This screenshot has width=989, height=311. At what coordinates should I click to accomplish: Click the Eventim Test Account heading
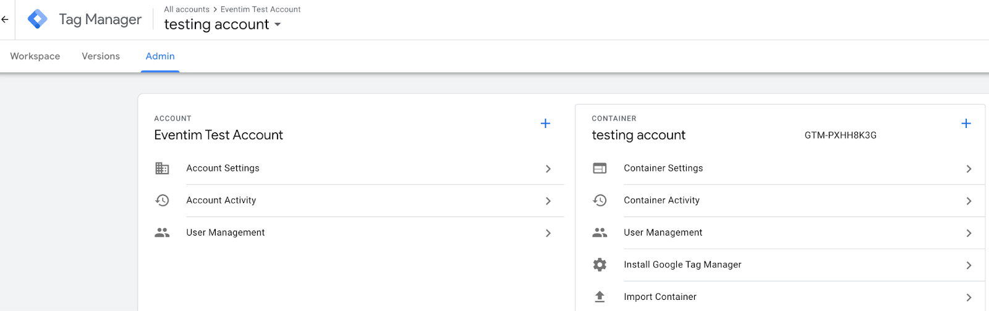(x=218, y=135)
